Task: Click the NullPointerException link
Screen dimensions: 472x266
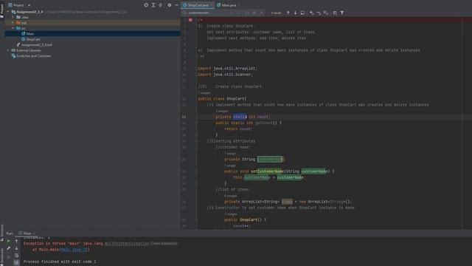Action: pyautogui.click(x=127, y=244)
